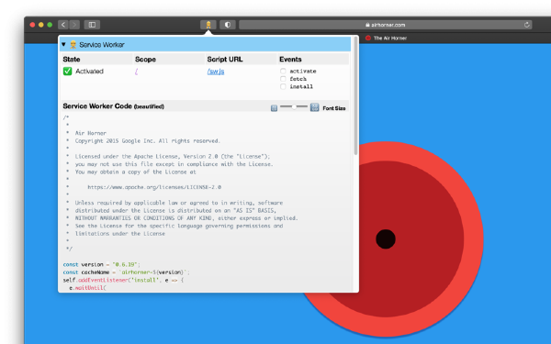Click the airhorner.com address bar

coord(385,25)
